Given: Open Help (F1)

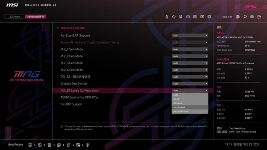Looking at the screenshot, I should [x=227, y=17].
